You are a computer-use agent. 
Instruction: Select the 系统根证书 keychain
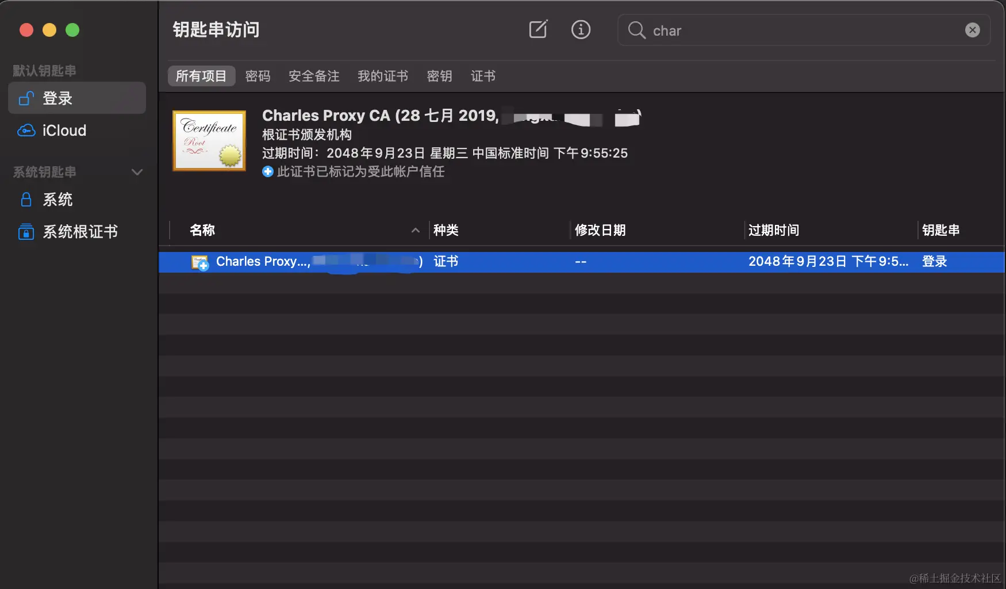[x=77, y=232]
